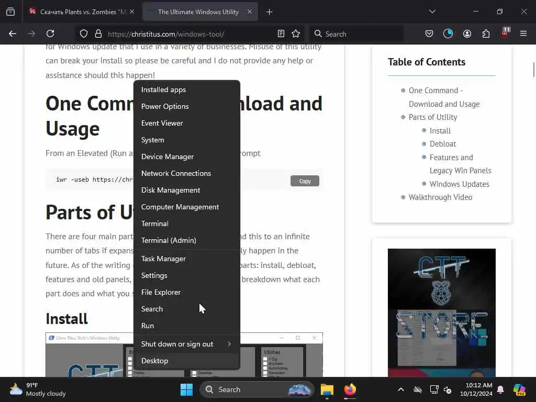Click the forward navigation arrow

coord(31,33)
